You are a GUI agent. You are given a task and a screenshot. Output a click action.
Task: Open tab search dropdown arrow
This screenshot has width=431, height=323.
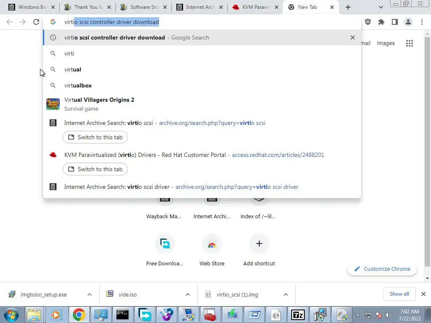click(380, 7)
